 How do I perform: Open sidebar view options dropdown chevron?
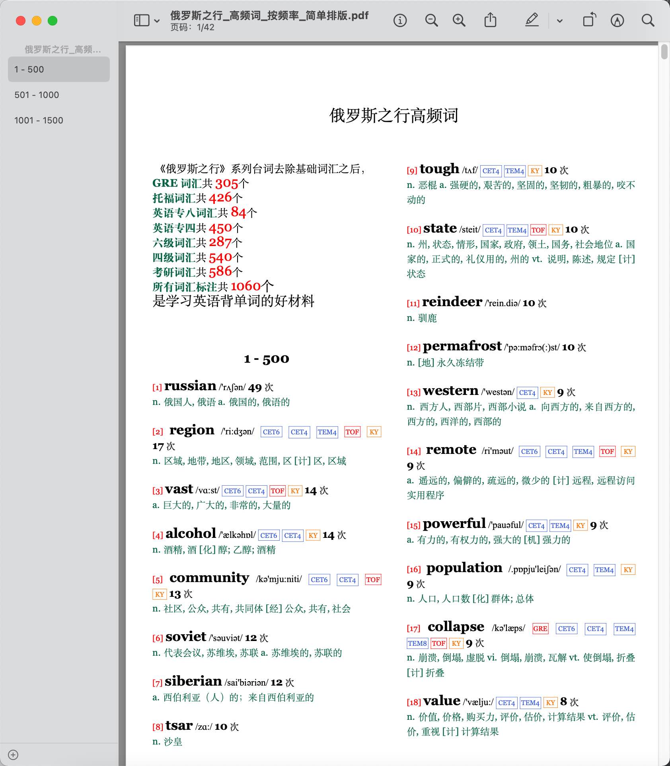click(157, 21)
